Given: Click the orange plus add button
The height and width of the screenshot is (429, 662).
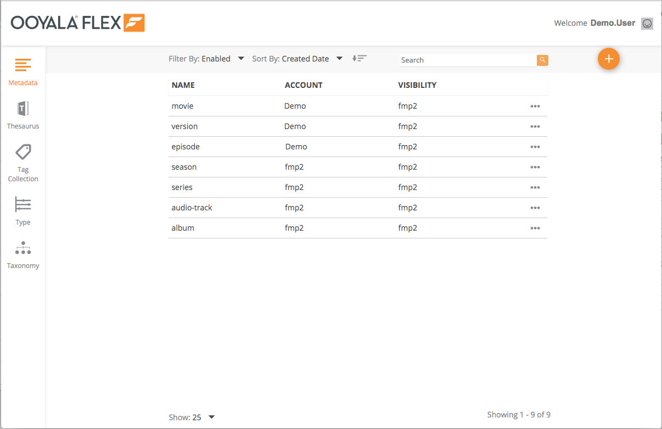Looking at the screenshot, I should pyautogui.click(x=608, y=59).
